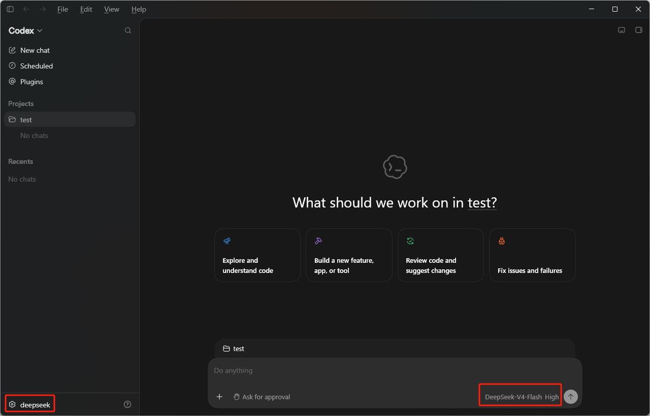Click the question mark help icon
Viewport: 650px width, 416px height.
click(127, 404)
